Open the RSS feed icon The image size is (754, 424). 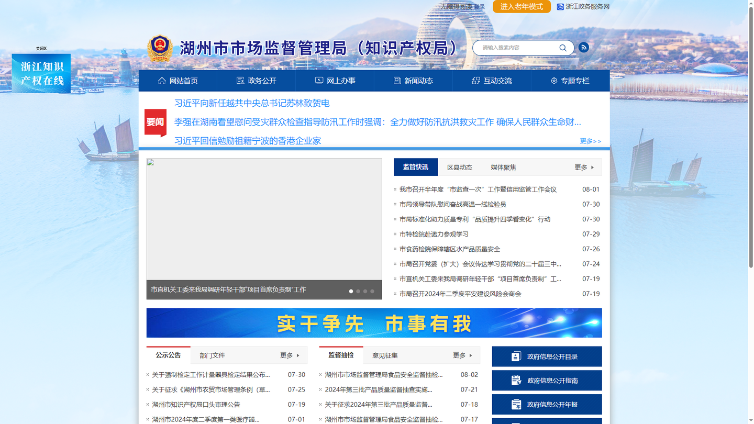click(583, 48)
